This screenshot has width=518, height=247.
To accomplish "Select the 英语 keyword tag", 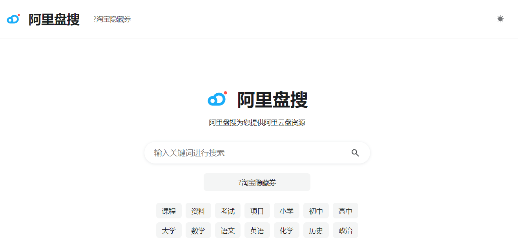I will coord(257,230).
